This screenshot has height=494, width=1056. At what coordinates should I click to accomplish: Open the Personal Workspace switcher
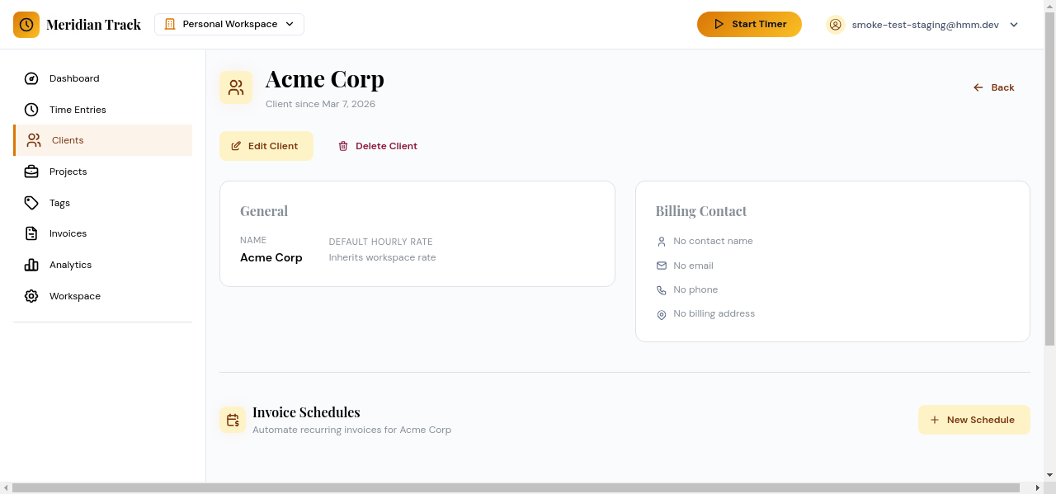(x=229, y=24)
